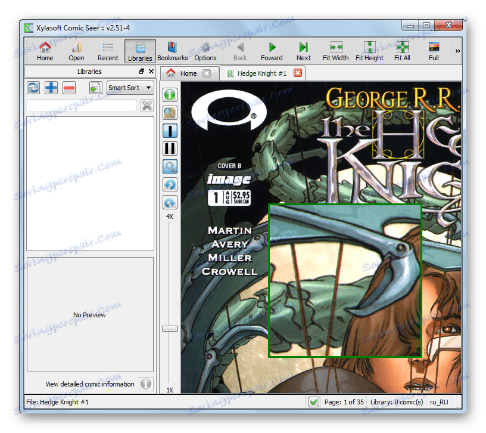Click the document arrow icon beside Smart Sort
The height and width of the screenshot is (433, 486).
95,88
